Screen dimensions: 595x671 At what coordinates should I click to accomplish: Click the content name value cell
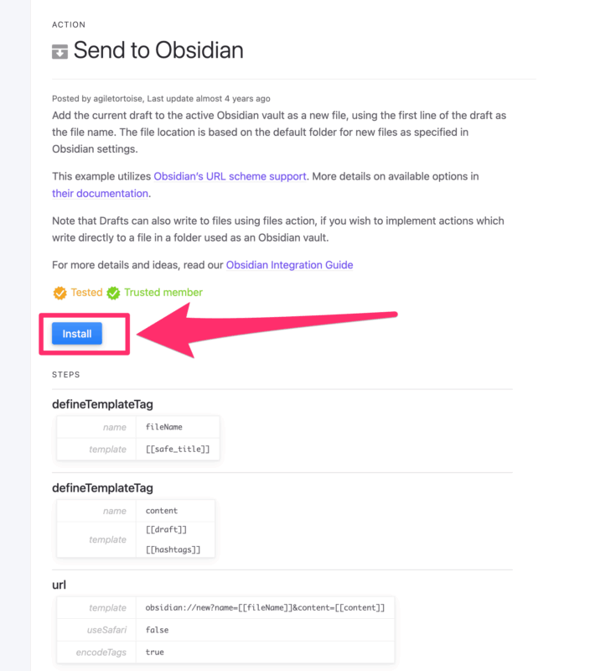click(x=175, y=511)
